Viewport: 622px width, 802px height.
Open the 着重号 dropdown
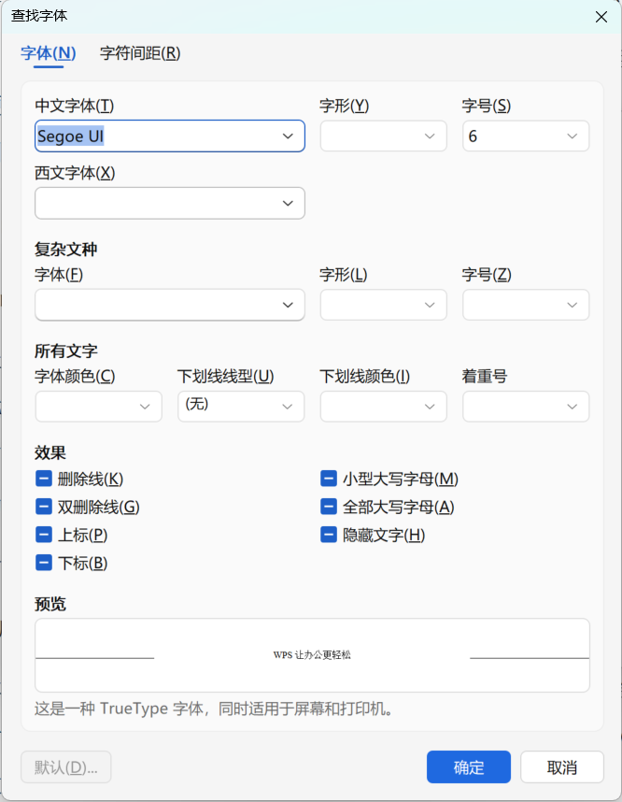[x=526, y=406]
